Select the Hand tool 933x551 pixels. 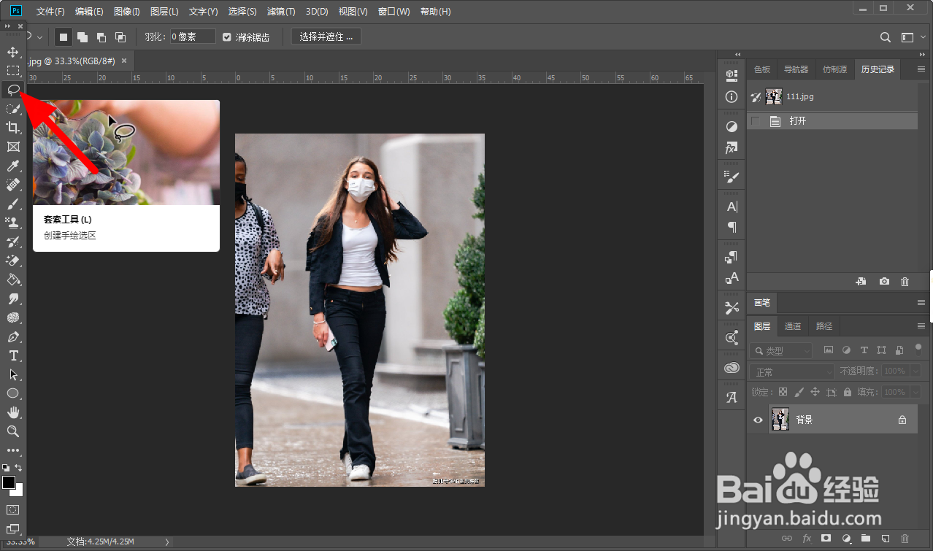[12, 412]
